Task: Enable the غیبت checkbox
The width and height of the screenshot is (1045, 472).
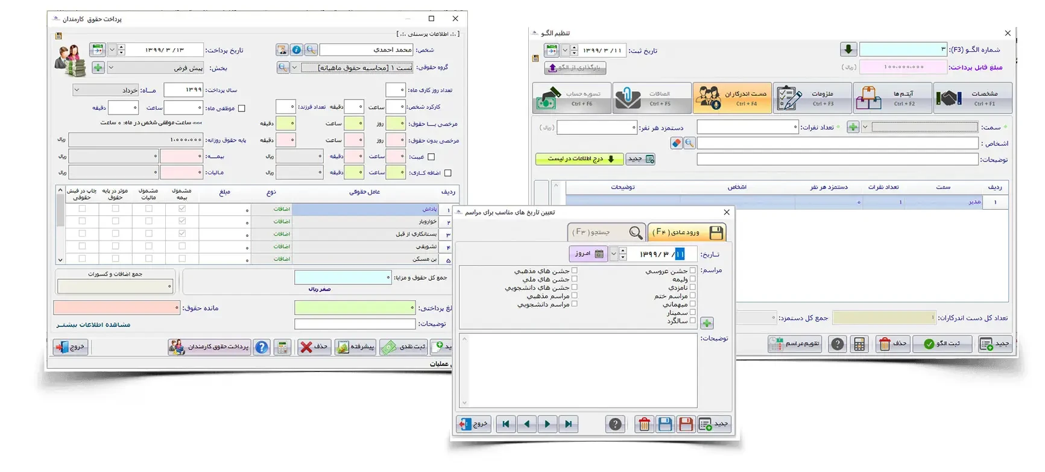Action: pos(431,157)
